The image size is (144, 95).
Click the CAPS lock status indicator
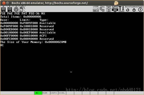[x=54, y=93]
